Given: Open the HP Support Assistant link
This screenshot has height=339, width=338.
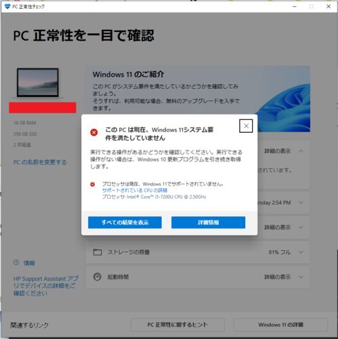Looking at the screenshot, I should pos(46,286).
